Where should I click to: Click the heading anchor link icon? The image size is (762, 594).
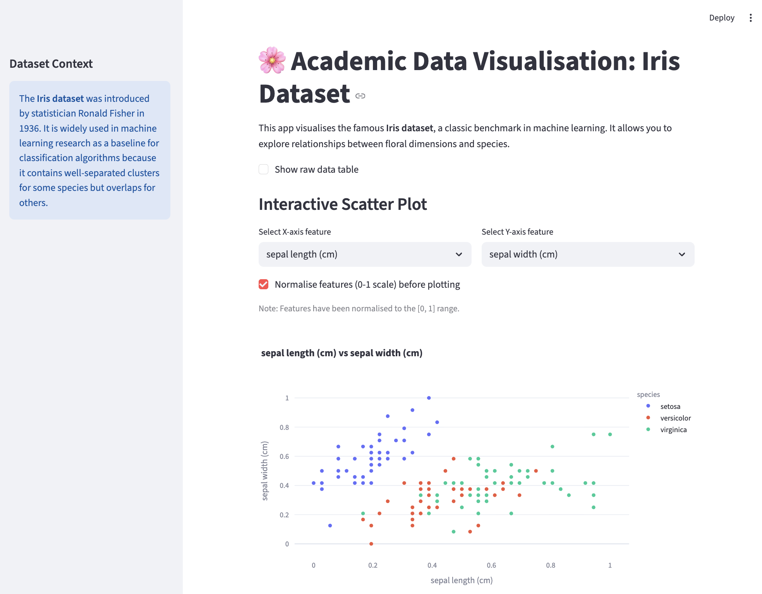[x=360, y=96]
